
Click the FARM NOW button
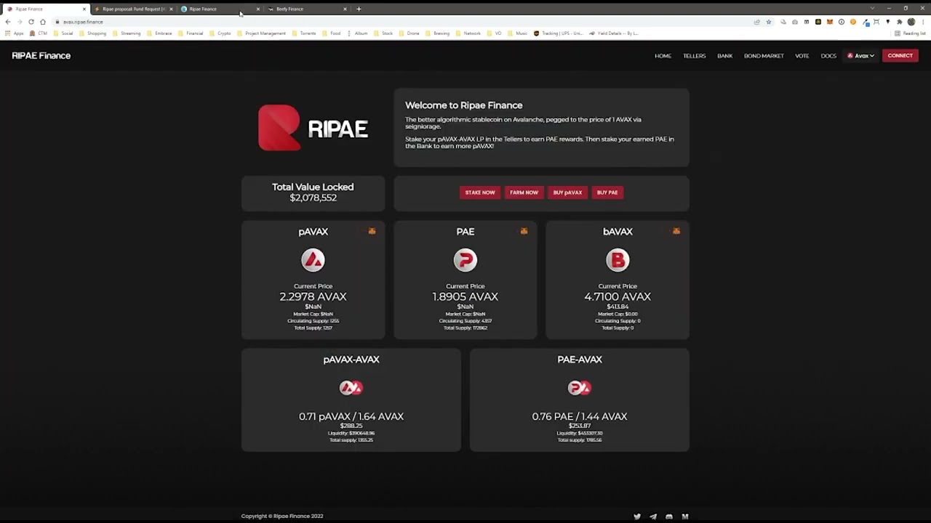524,192
